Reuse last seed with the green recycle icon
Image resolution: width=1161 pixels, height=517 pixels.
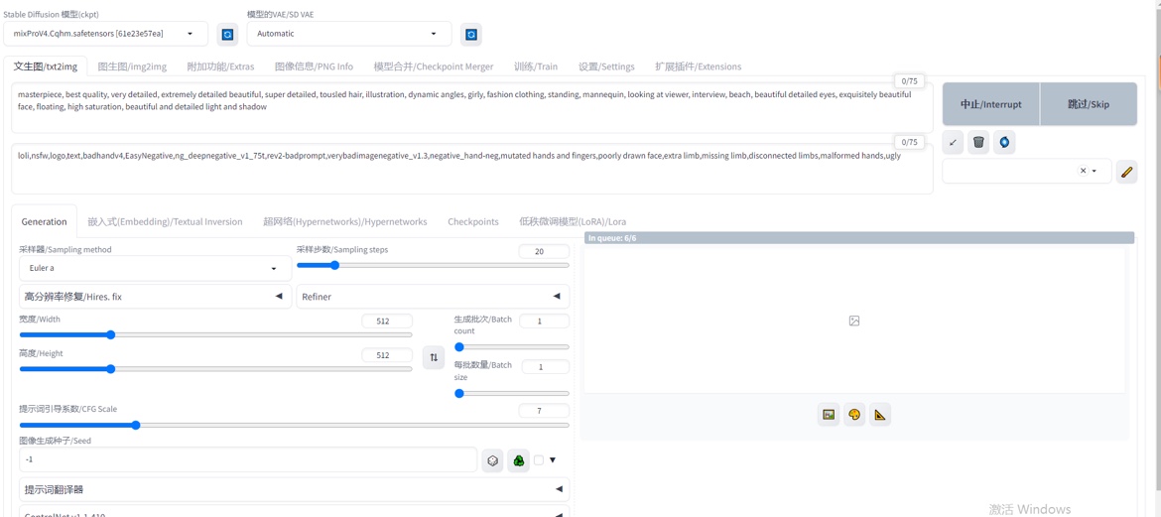pos(518,460)
